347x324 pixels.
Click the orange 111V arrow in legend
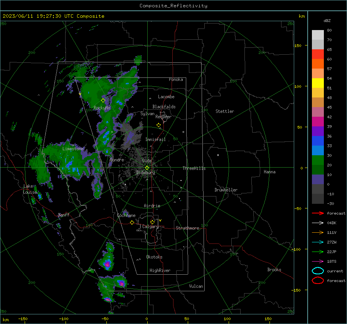click(x=318, y=232)
